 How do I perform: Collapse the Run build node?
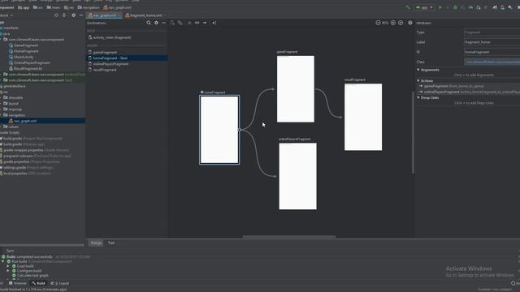pos(3,261)
